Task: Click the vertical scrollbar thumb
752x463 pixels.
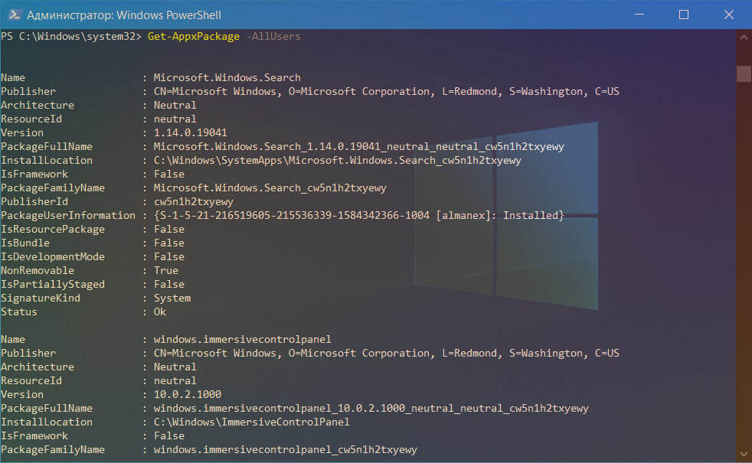Action: point(744,73)
